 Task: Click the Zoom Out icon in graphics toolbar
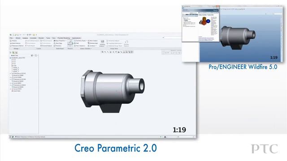(108, 52)
